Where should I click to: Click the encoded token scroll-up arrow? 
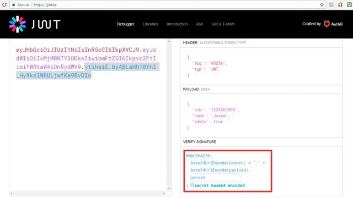point(169,42)
